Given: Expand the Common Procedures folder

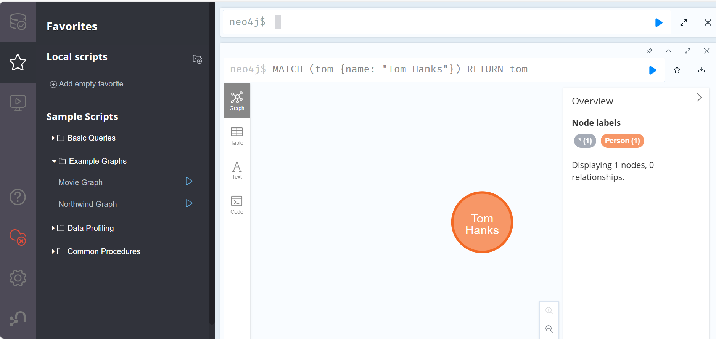Looking at the screenshot, I should point(96,251).
